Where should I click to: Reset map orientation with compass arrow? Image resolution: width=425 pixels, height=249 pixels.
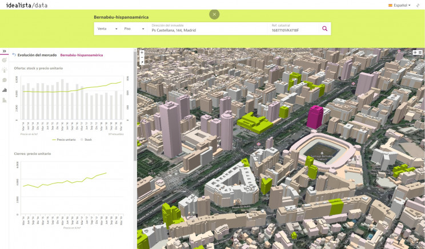[x=142, y=63]
